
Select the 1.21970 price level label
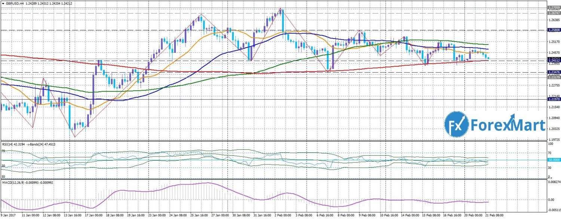click(x=554, y=99)
